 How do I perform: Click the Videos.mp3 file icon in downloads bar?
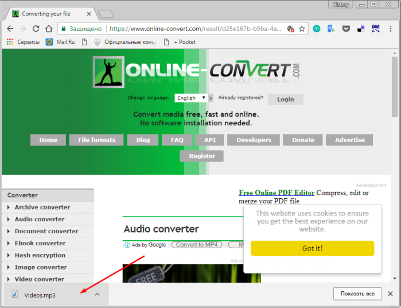point(15,294)
